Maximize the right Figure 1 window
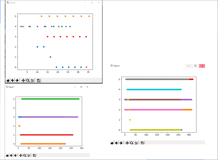This screenshot has height=160, width=218. point(195,66)
